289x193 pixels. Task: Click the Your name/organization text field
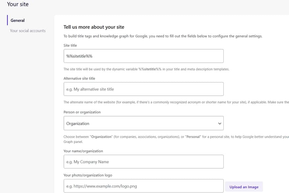point(143,162)
